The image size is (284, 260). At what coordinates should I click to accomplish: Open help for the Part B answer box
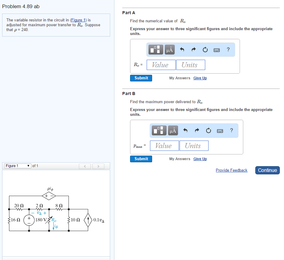(x=231, y=130)
